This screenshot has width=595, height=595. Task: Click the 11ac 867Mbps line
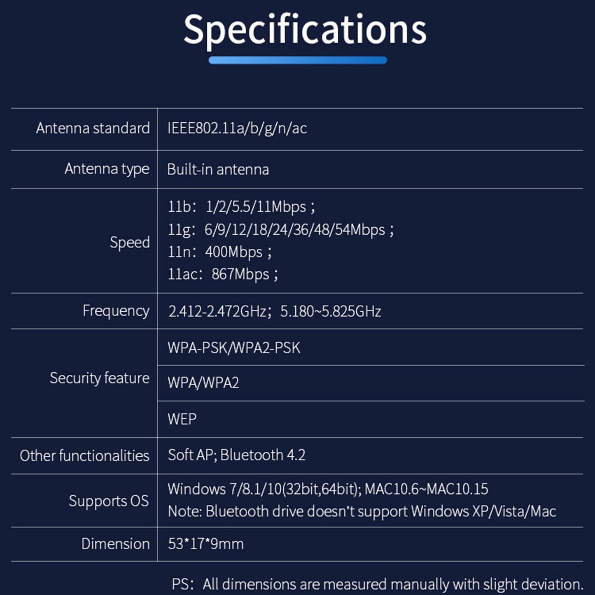pos(223,274)
